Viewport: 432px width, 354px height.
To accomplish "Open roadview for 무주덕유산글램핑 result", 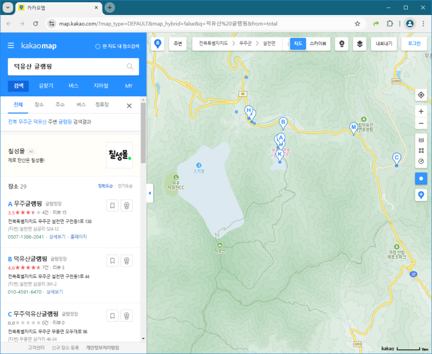I will (127, 316).
